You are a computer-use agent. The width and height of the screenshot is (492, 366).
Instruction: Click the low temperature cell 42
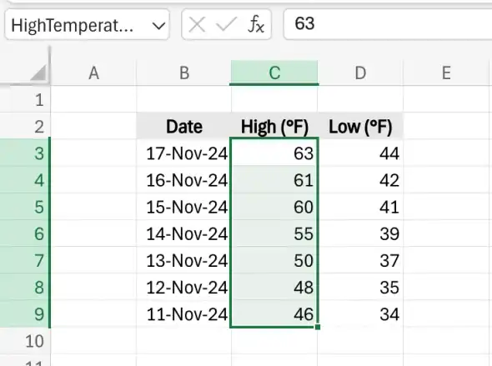point(360,180)
